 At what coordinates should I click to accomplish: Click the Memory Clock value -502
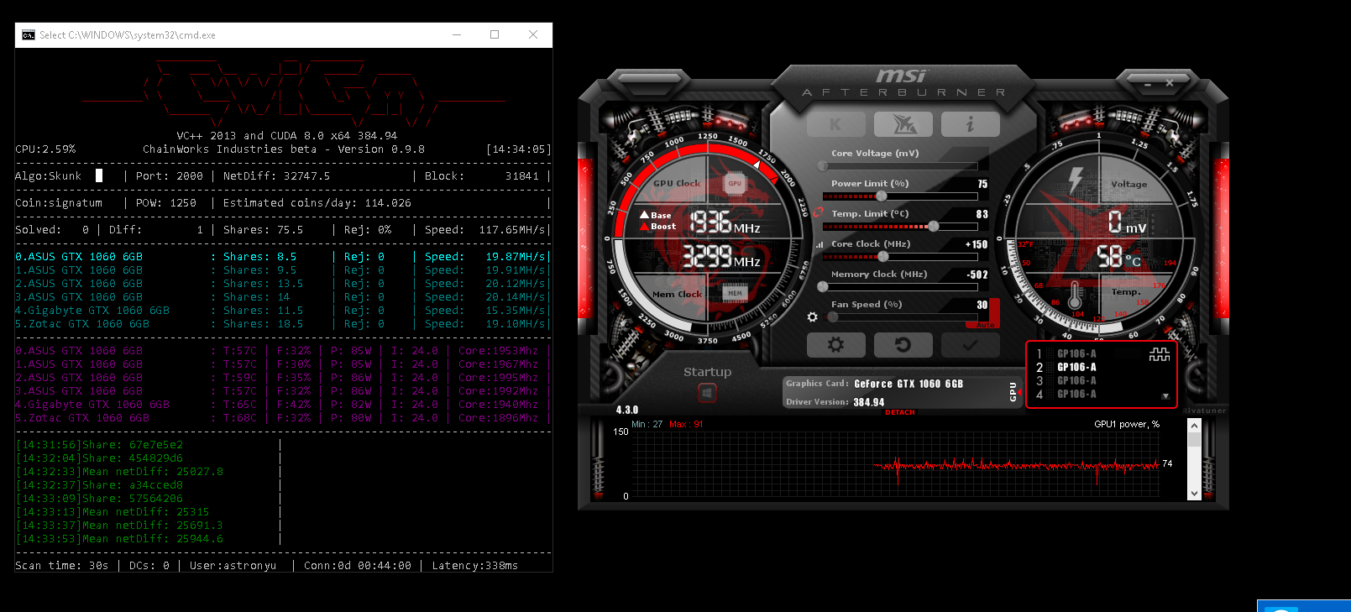[977, 275]
